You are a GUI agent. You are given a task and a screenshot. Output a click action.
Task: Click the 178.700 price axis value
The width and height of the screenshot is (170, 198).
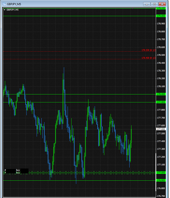click(161, 39)
